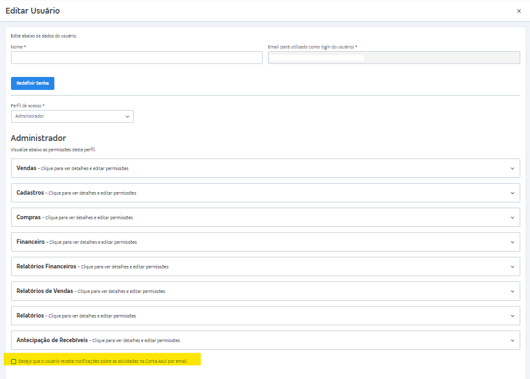Enable email notifications checkbox for Conta Azul

[14, 362]
